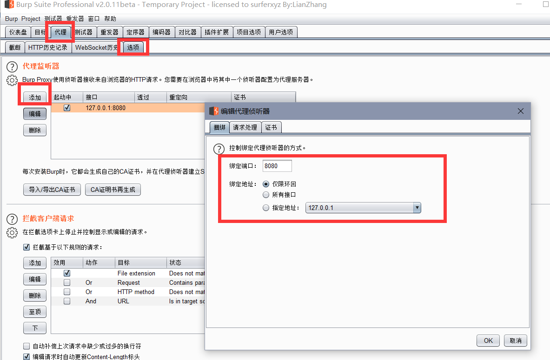Open the 127.0.0.1 address dropdown
This screenshot has width=550, height=360.
point(417,208)
